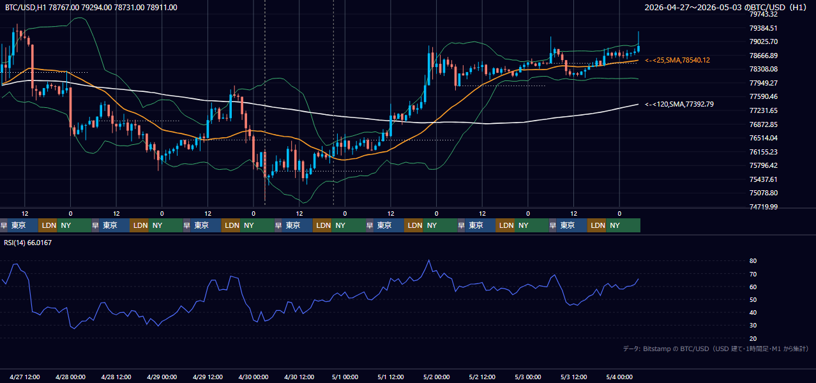Screen dimensions: 816x383
Task: Click price axis label 75078.80
Action: [763, 193]
